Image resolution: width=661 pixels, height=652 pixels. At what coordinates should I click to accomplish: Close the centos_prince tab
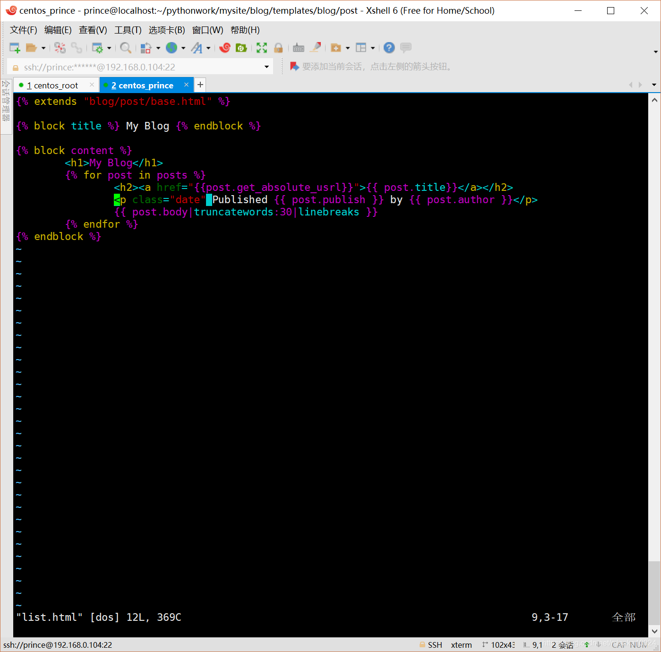click(x=186, y=85)
